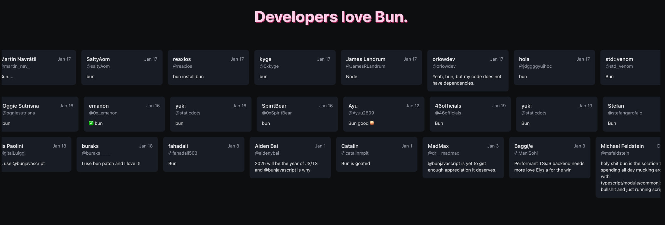Image resolution: width=665 pixels, height=225 pixels.
Task: Open Martin Navrátil's tweet card
Action: [x=39, y=67]
